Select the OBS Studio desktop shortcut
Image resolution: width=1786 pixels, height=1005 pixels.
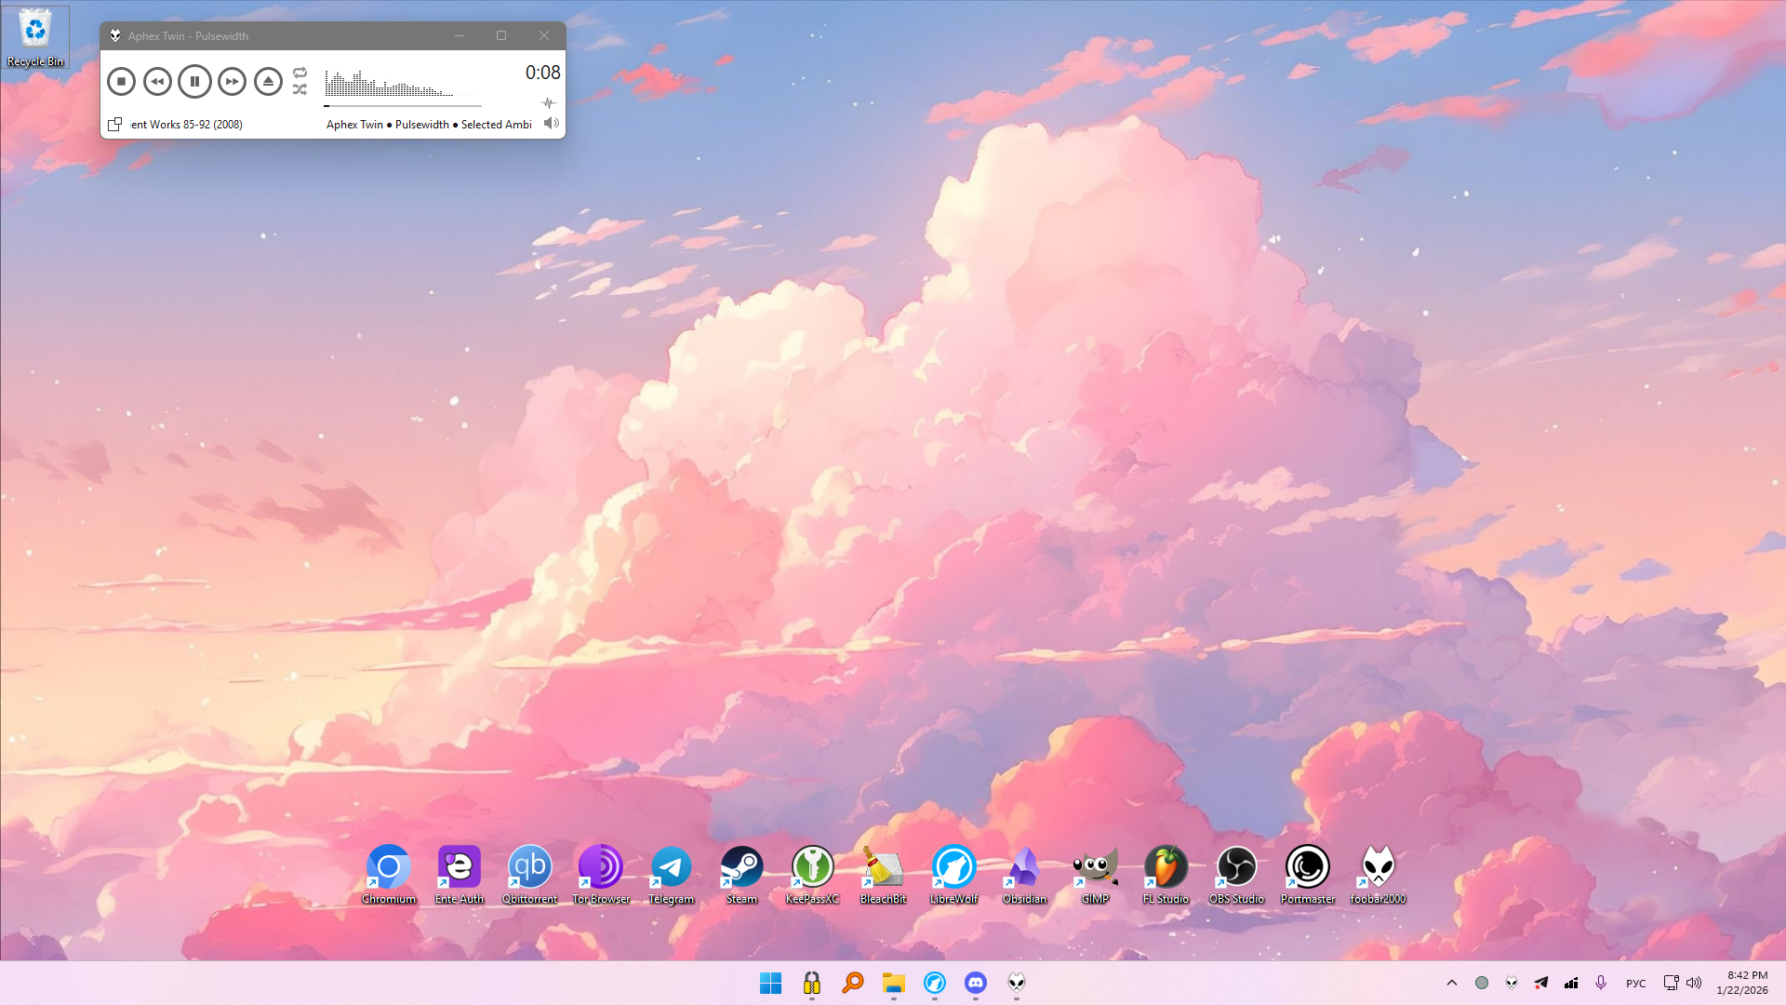[1236, 875]
